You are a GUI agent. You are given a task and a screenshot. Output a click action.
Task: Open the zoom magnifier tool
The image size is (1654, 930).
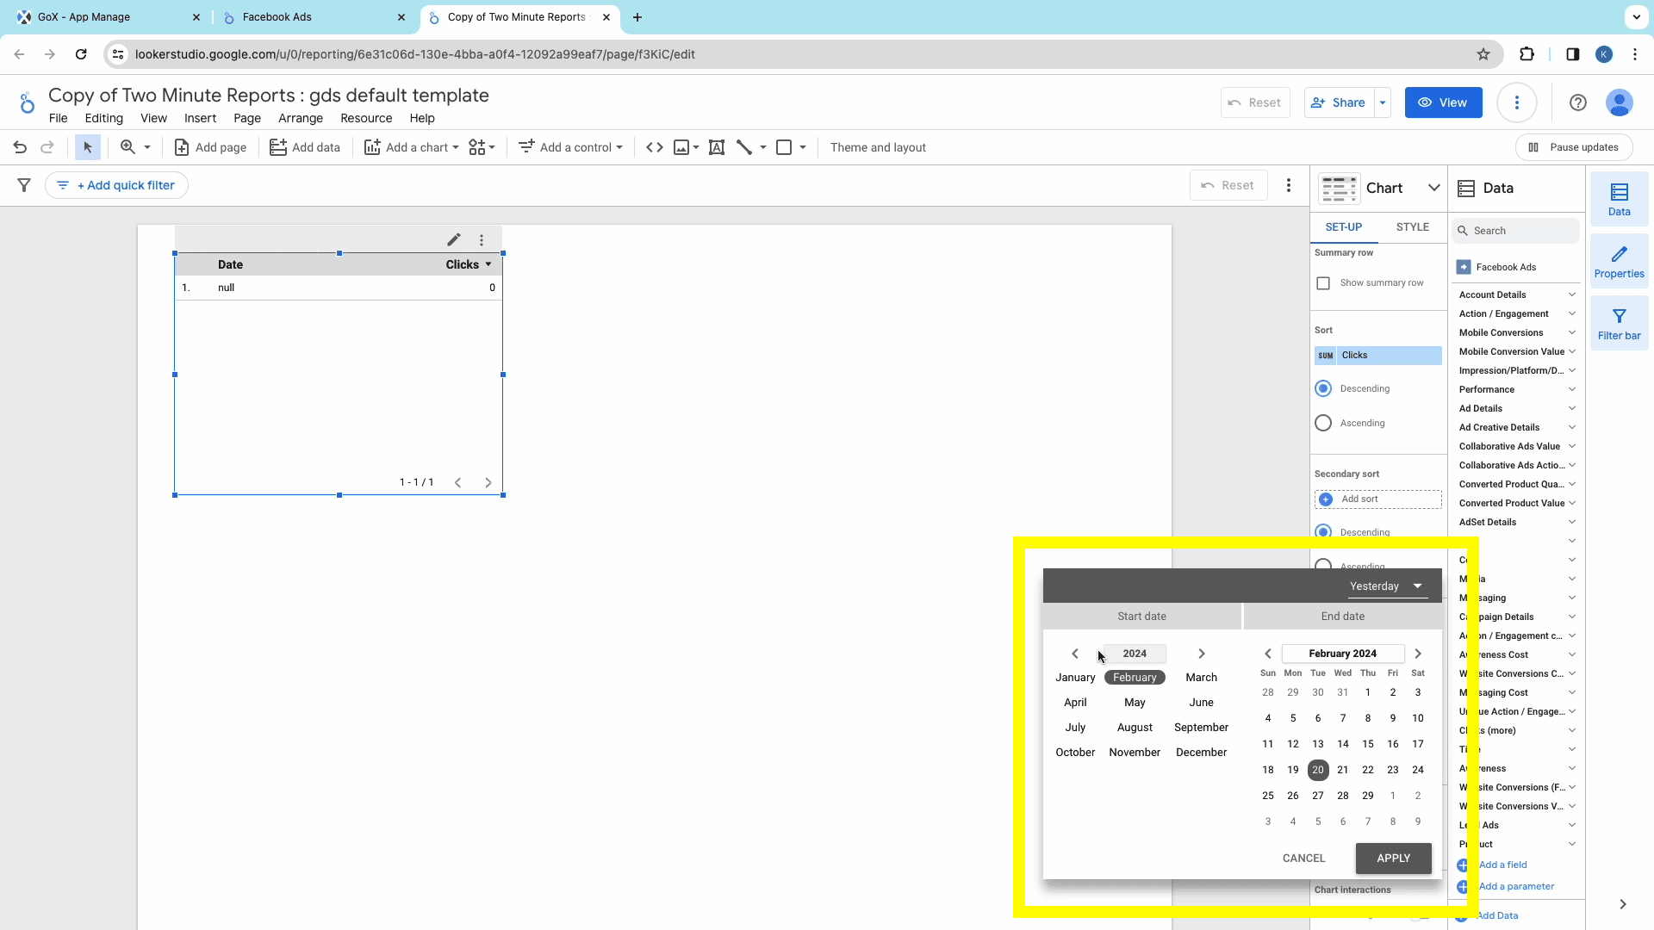click(127, 147)
